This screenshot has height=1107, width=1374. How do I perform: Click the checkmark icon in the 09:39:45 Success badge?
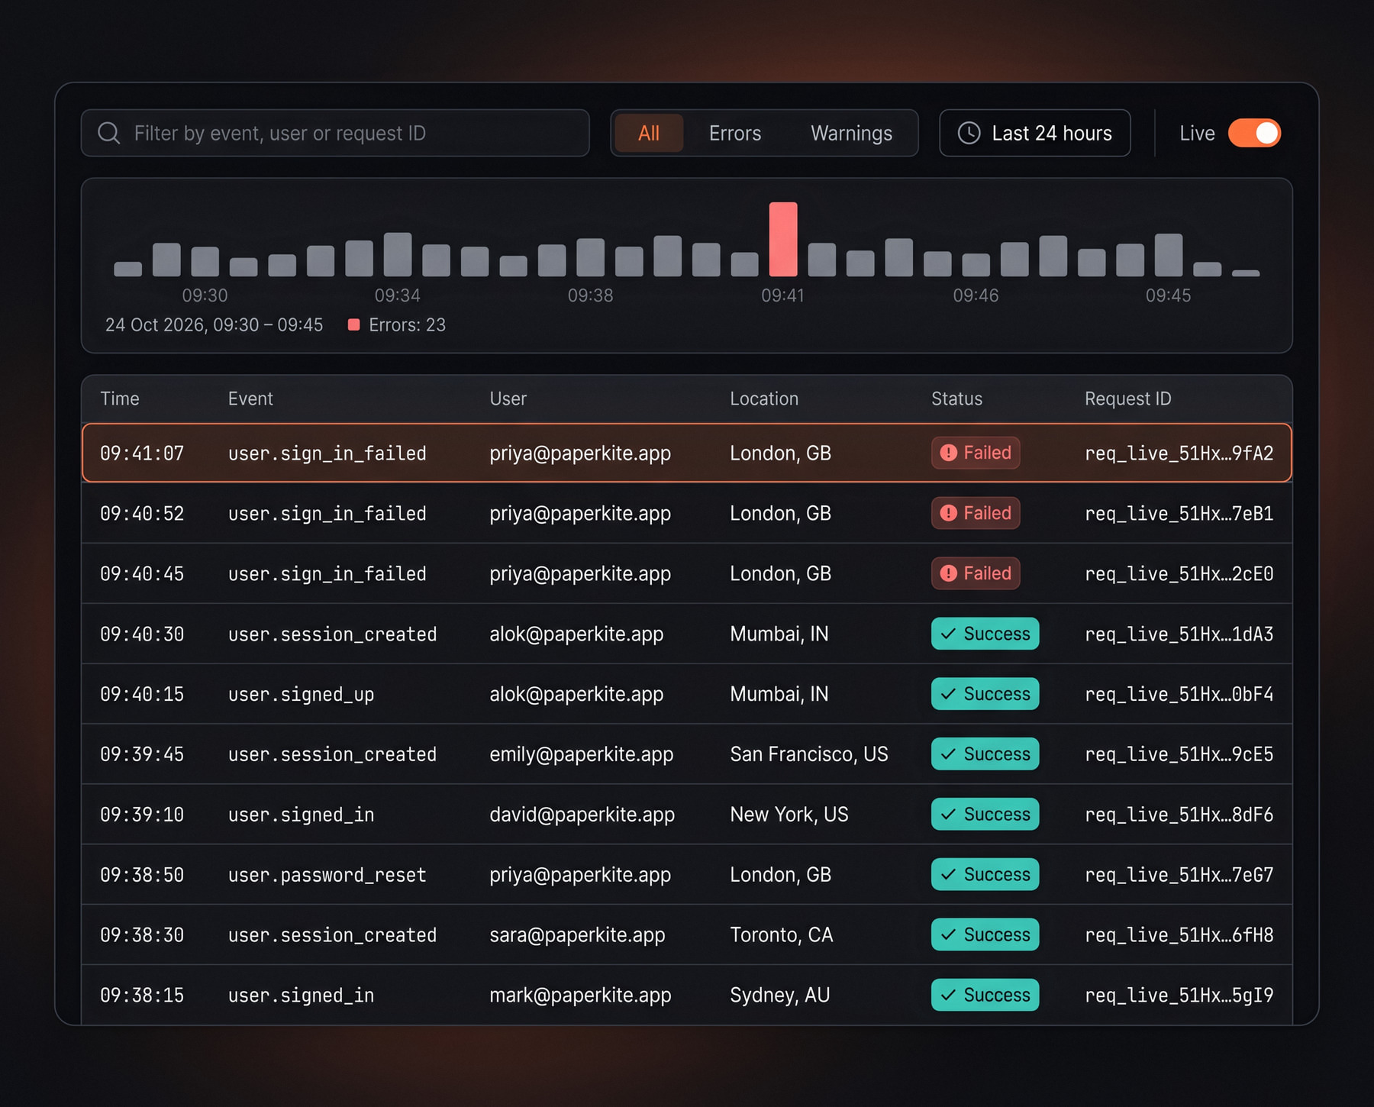click(x=948, y=754)
